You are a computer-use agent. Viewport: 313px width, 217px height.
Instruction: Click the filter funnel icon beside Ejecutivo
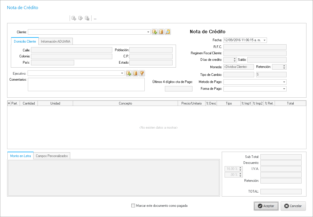[x=142, y=73]
